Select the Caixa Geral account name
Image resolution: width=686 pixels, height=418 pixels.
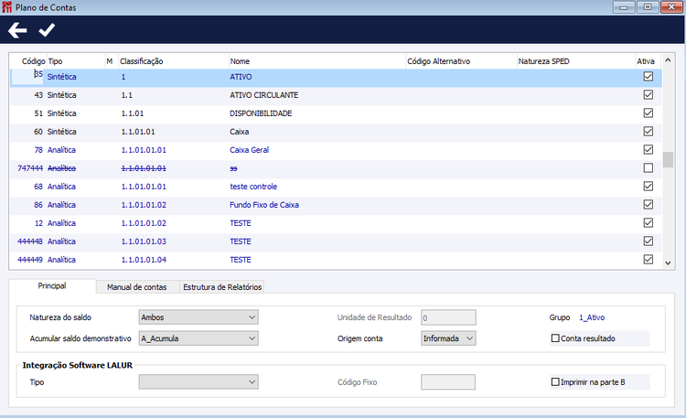[250, 150]
